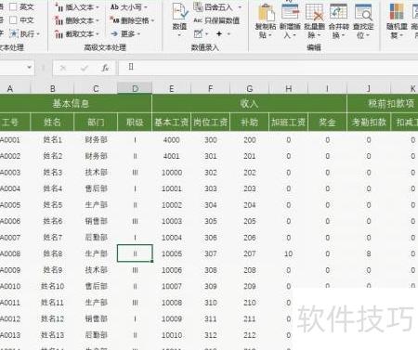Click the 收入 merged header cell
The height and width of the screenshot is (350, 418).
249,103
